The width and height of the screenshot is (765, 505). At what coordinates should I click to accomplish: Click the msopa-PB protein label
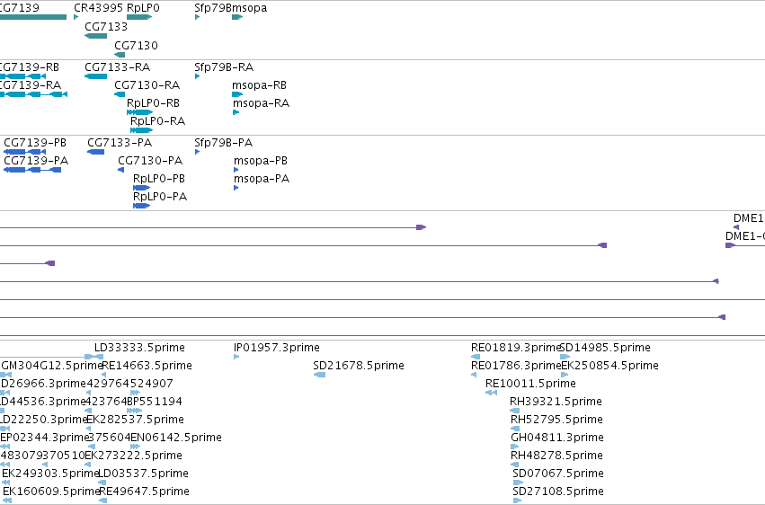tap(261, 160)
